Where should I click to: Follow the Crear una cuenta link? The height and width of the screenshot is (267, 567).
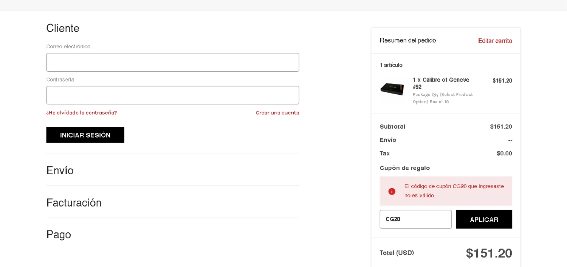point(277,113)
